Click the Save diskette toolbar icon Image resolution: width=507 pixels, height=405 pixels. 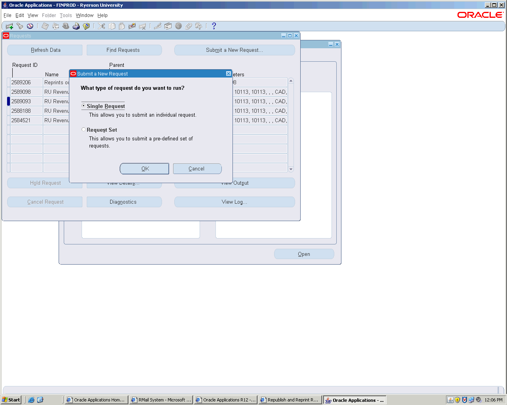pyautogui.click(x=45, y=26)
